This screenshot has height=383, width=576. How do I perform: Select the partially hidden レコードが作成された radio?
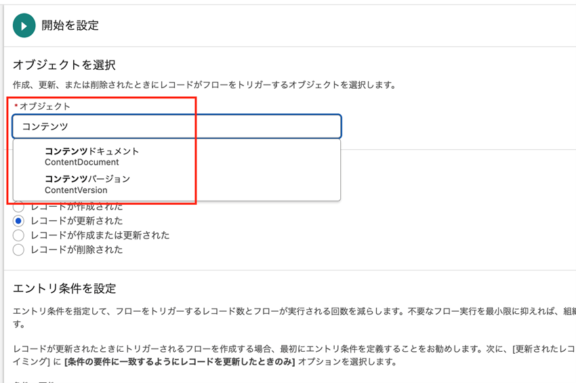click(x=18, y=207)
